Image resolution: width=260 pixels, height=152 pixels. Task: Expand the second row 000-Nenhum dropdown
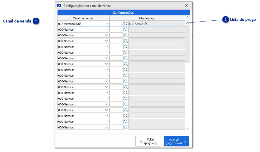coord(106,29)
